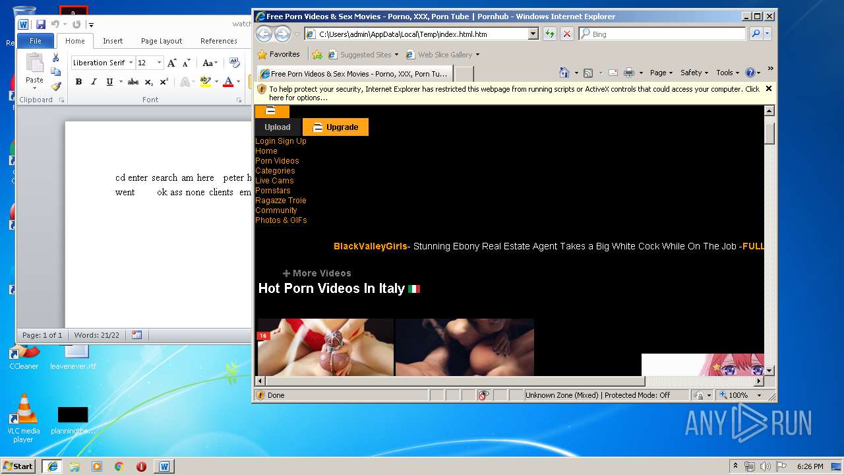Viewport: 844px width, 475px height.
Task: Click the Favorites star button
Action: (279, 54)
